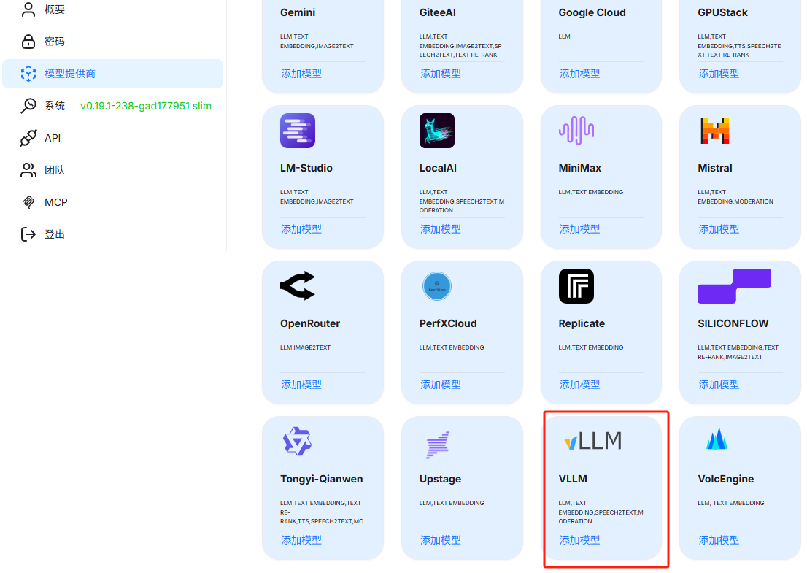The image size is (807, 573).
Task: Click 添加模型 under VolcEngine
Action: pyautogui.click(x=719, y=540)
